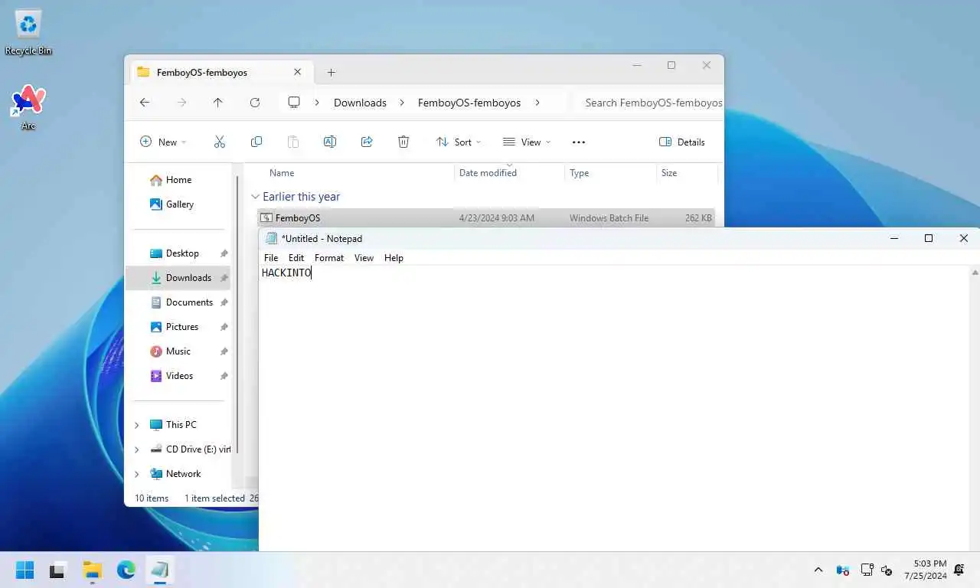Click the volume muted tray icon
This screenshot has height=588, width=980.
887,570
